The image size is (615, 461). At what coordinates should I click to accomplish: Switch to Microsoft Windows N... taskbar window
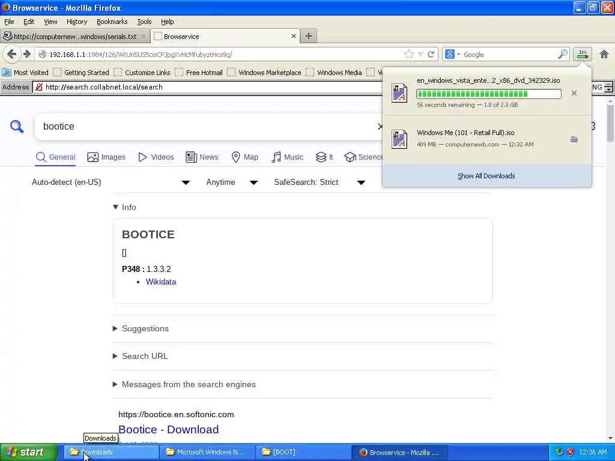(207, 453)
